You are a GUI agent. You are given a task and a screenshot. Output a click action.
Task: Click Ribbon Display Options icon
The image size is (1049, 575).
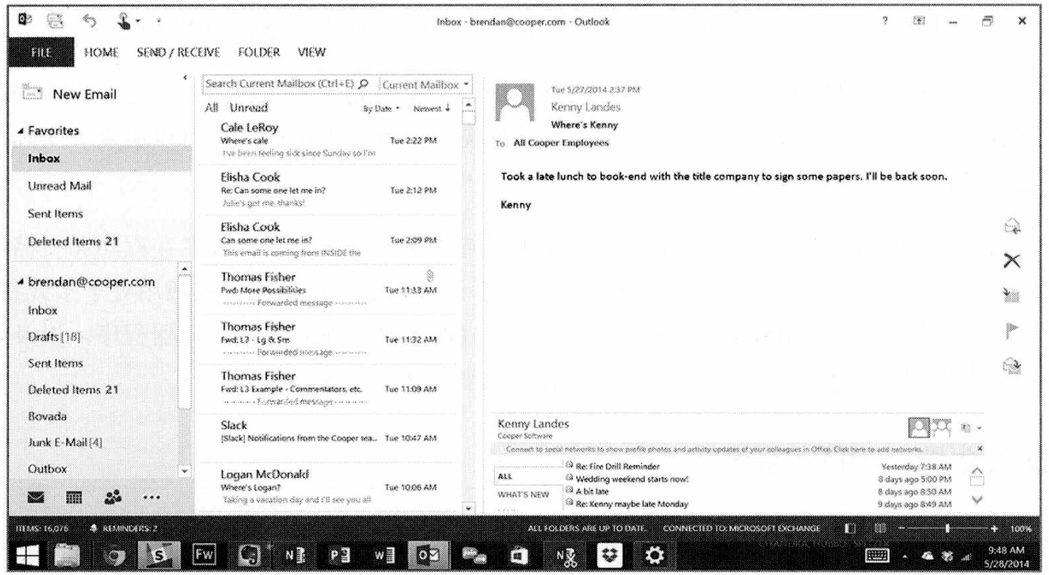pyautogui.click(x=918, y=21)
